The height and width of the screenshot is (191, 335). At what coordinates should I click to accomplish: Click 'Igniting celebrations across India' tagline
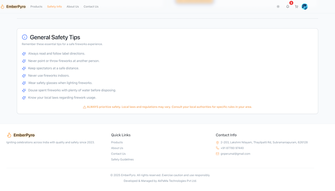(50, 142)
